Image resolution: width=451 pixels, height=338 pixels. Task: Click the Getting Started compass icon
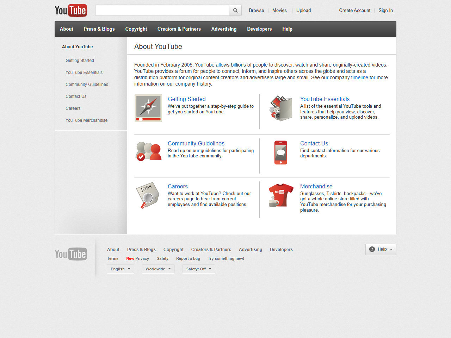[148, 108]
